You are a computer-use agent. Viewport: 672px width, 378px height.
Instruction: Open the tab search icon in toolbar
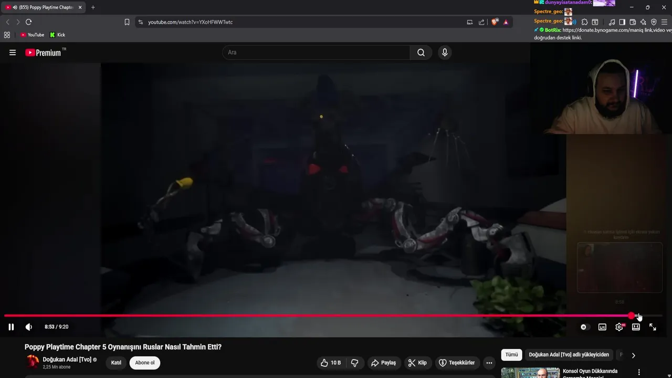tap(595, 22)
